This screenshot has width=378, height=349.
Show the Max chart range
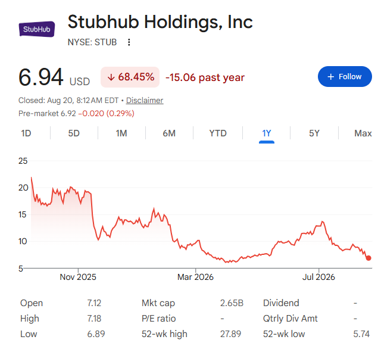click(x=363, y=133)
